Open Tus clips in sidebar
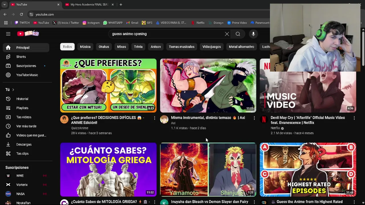365x205 pixels. (26, 153)
